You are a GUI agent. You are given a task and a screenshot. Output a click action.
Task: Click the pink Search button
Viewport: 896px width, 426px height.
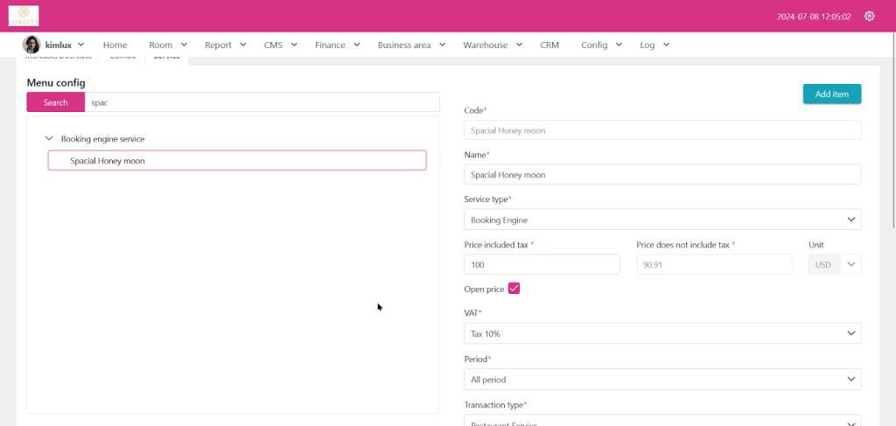(55, 102)
